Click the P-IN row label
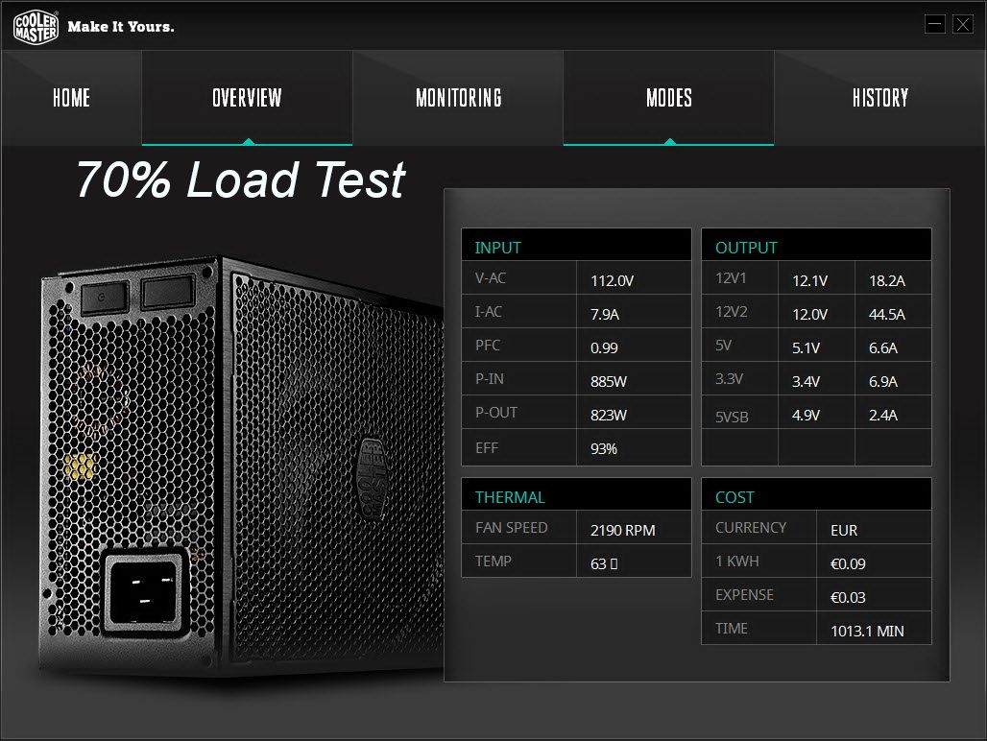The width and height of the screenshot is (987, 741). 489,379
